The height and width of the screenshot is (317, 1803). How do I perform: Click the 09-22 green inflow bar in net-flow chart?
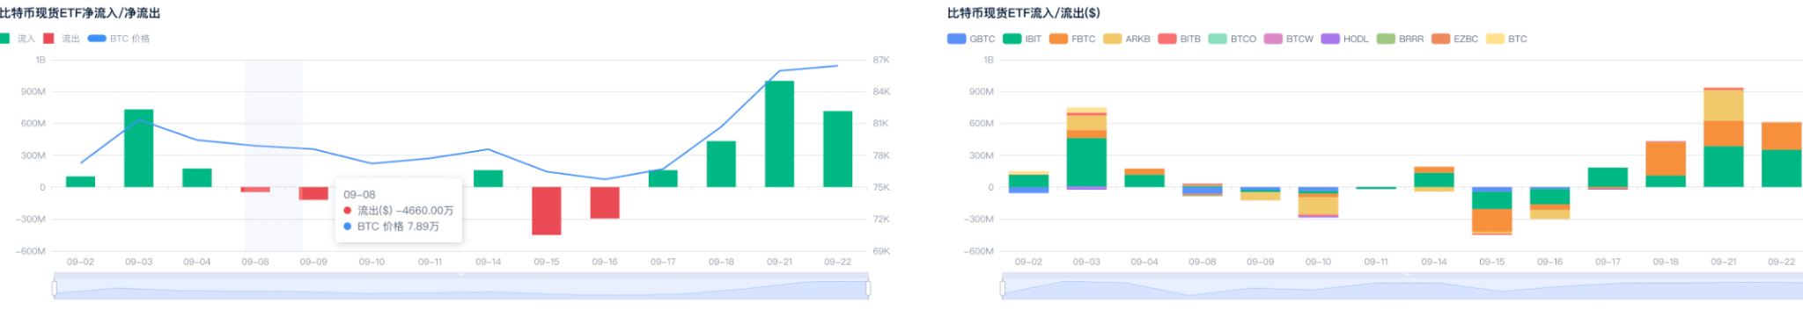click(x=837, y=149)
